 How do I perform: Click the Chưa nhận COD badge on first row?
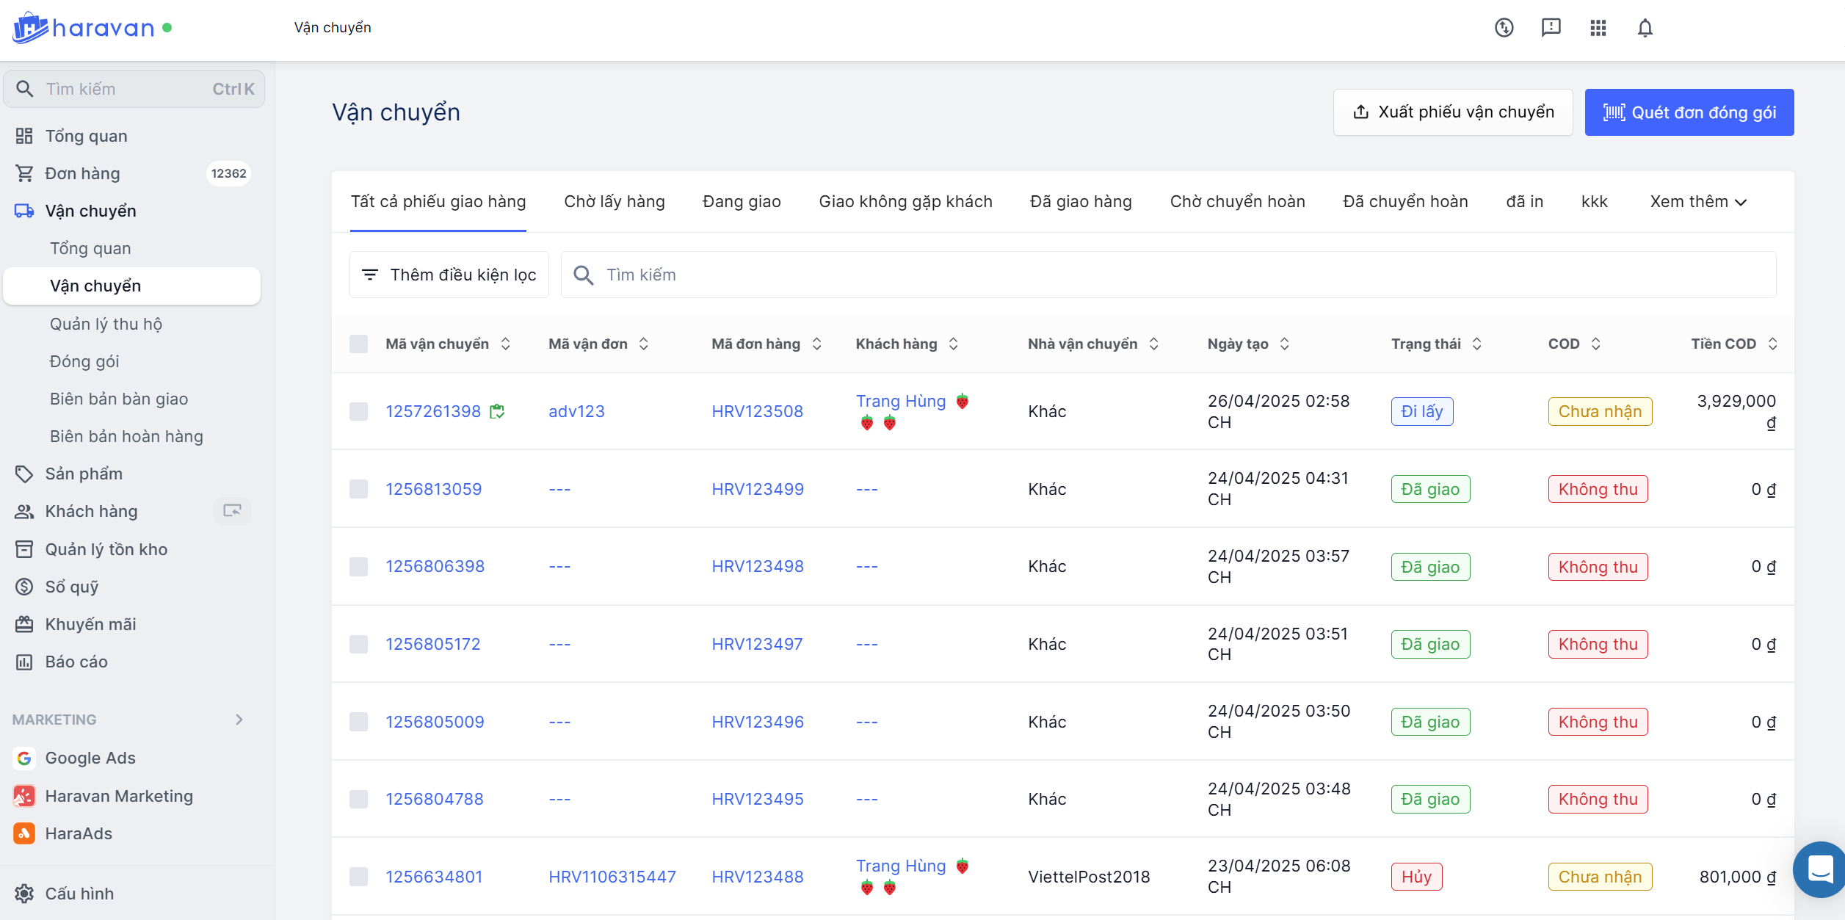point(1600,411)
